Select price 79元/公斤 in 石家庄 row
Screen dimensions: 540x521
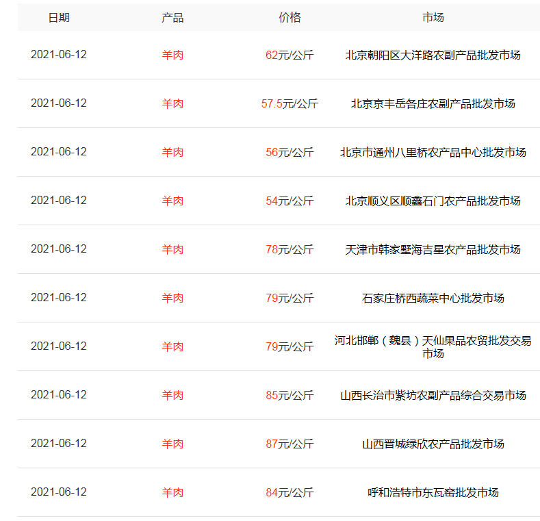point(290,298)
